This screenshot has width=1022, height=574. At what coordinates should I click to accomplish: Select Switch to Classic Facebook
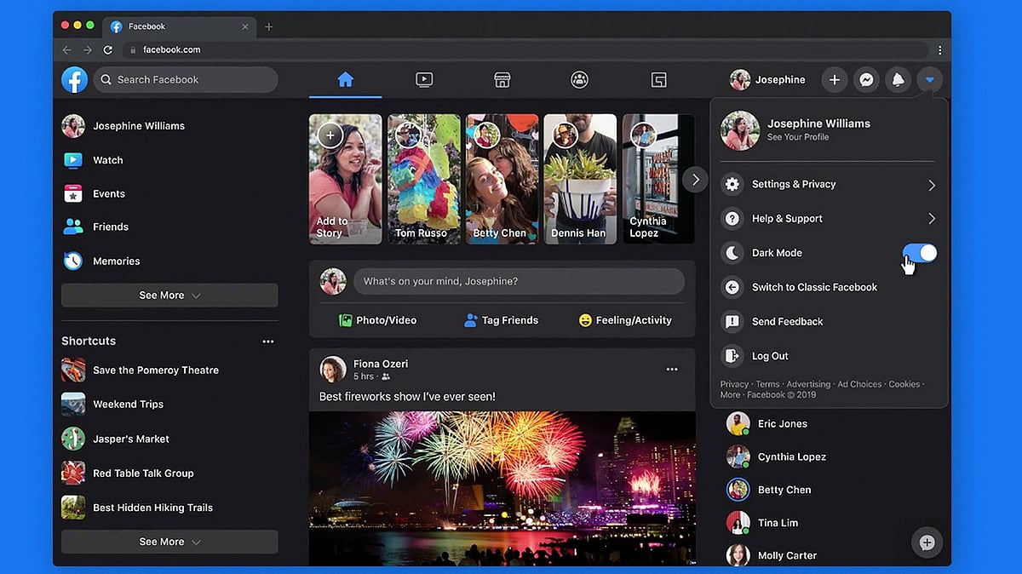point(813,288)
